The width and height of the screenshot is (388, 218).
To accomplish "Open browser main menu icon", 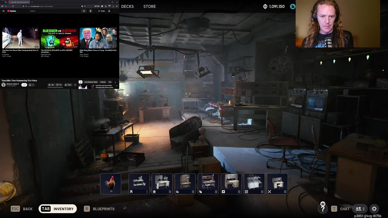I will pyautogui.click(x=117, y=6).
